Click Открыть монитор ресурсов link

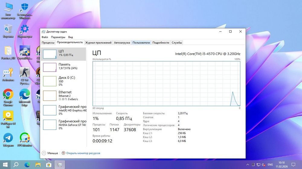(x=83, y=153)
